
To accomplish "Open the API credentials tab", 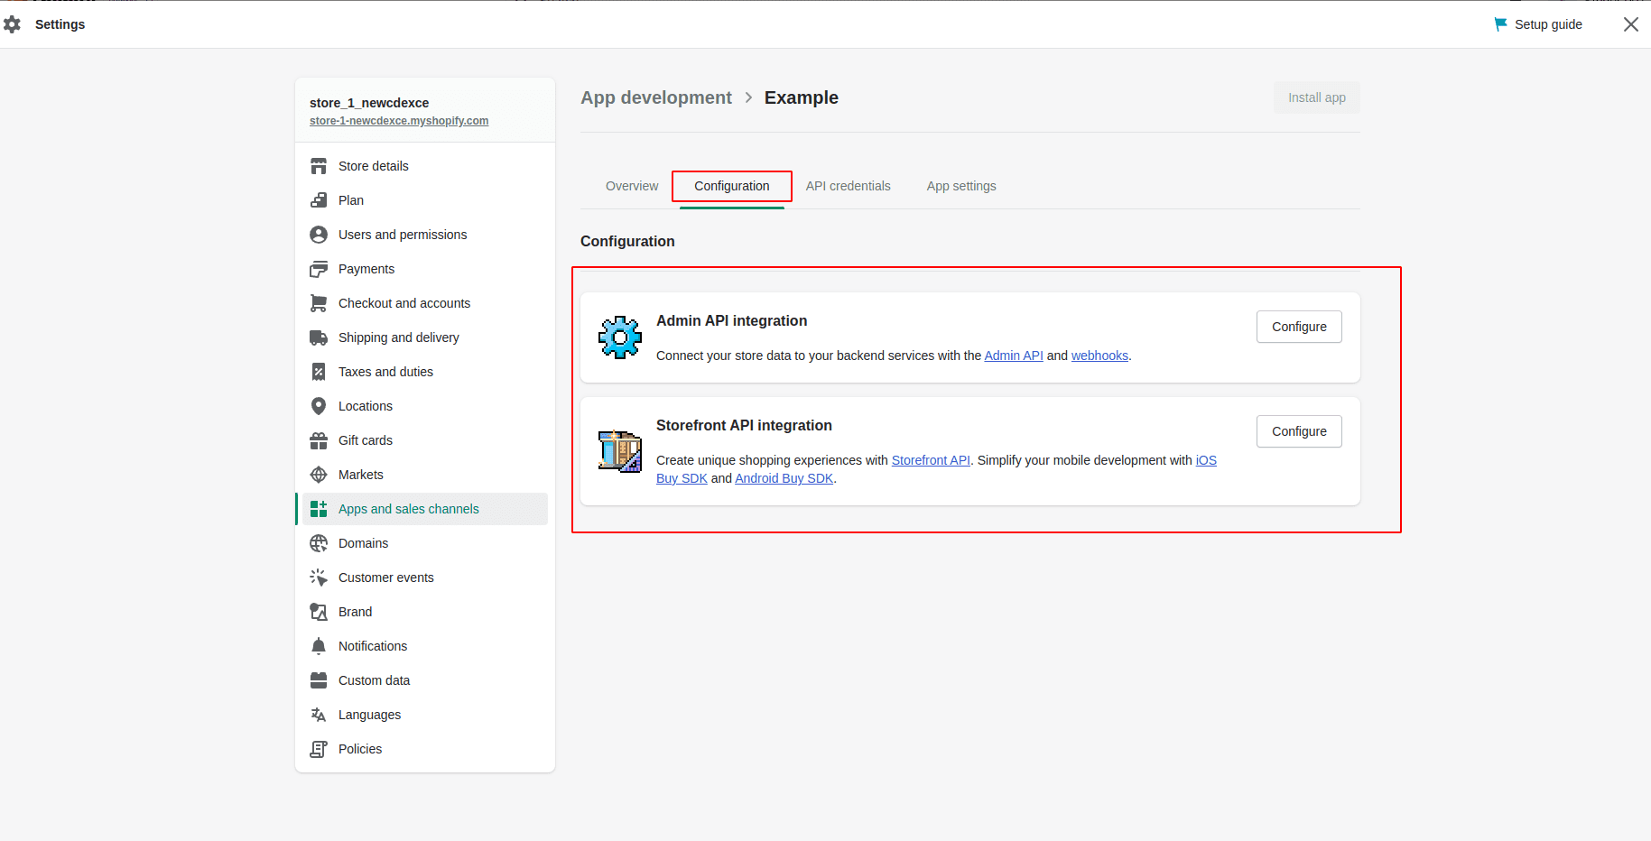I will (x=849, y=186).
